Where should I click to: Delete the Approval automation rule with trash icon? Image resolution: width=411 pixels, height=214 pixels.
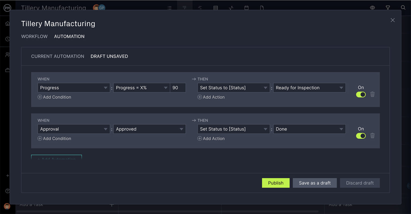click(x=372, y=136)
